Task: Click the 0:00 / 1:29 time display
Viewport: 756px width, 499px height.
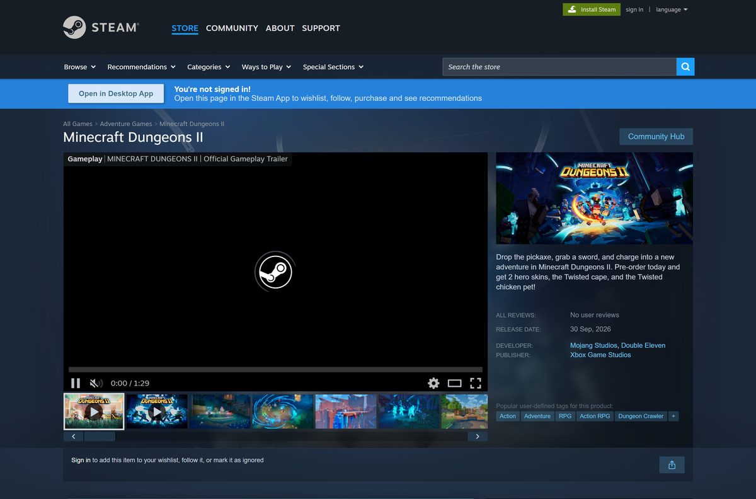Action: pyautogui.click(x=130, y=383)
